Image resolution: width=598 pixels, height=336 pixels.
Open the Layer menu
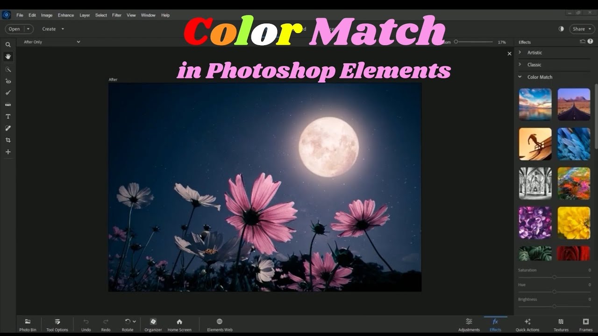tap(85, 15)
